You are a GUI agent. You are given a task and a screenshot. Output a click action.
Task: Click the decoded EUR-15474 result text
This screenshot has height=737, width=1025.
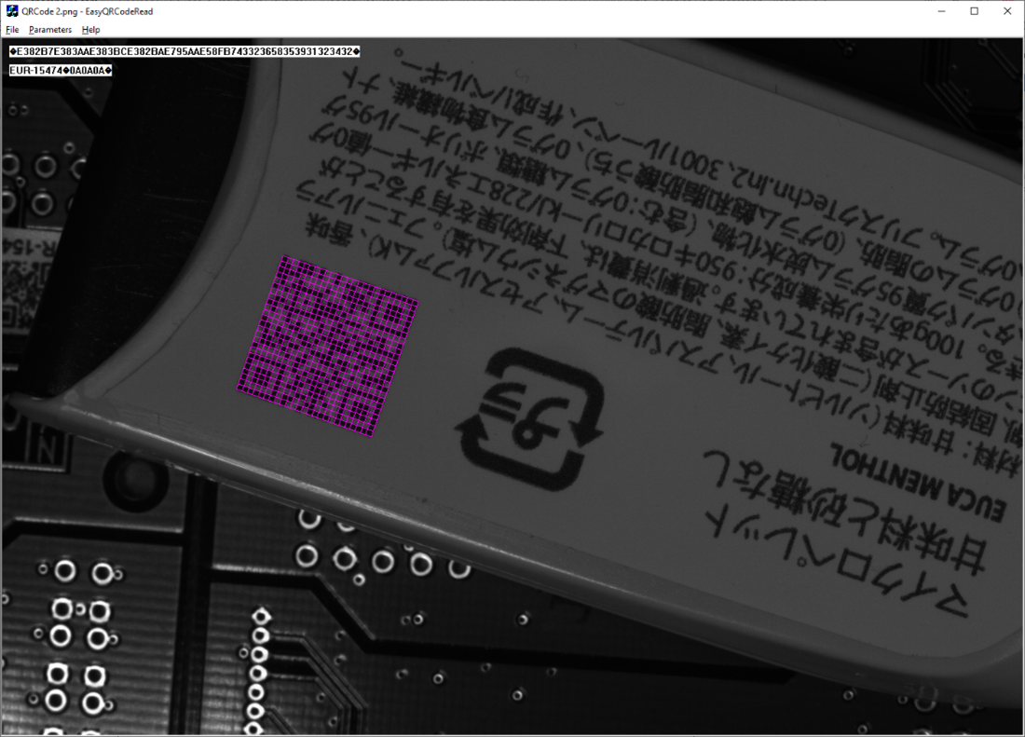click(61, 70)
